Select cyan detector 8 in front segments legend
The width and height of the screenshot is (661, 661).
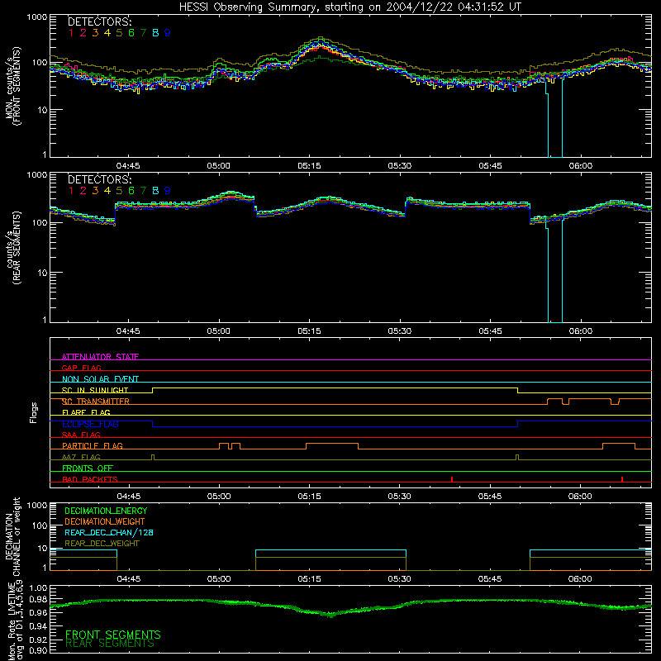[155, 33]
